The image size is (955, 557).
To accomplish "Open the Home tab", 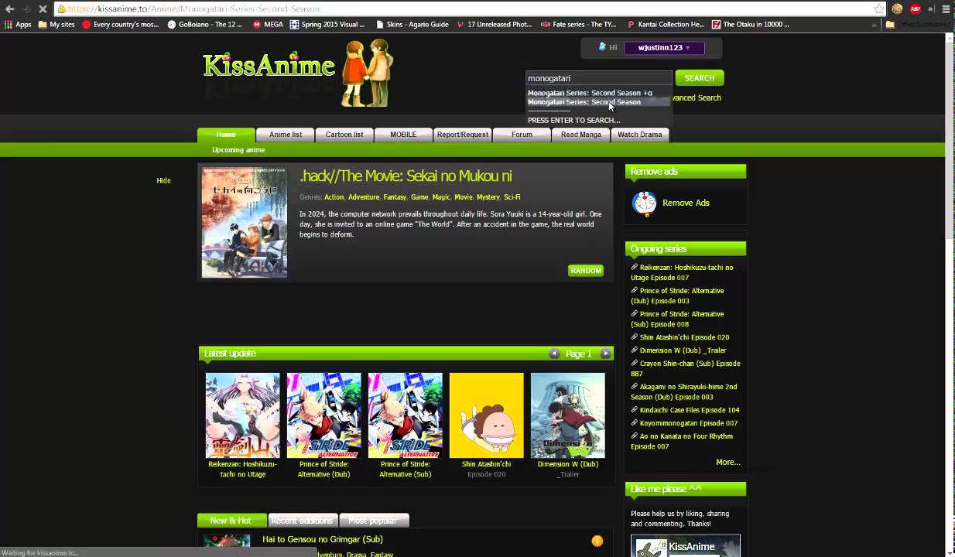I will (226, 135).
